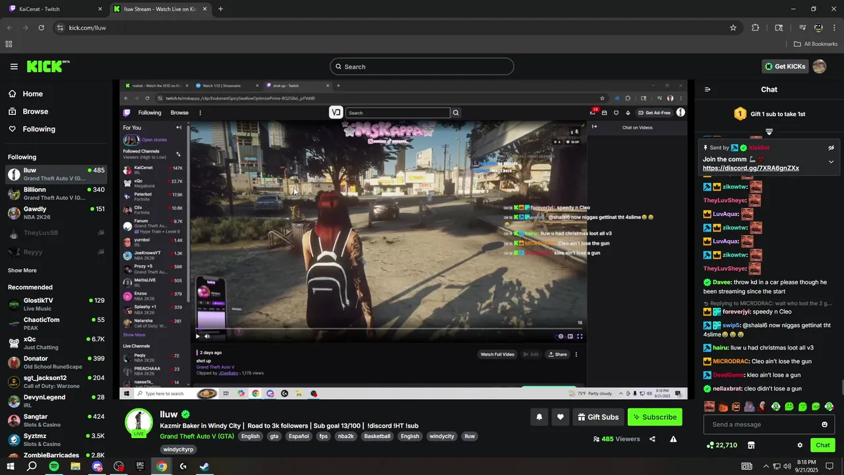Click the windycityrp tag

pyautogui.click(x=178, y=450)
